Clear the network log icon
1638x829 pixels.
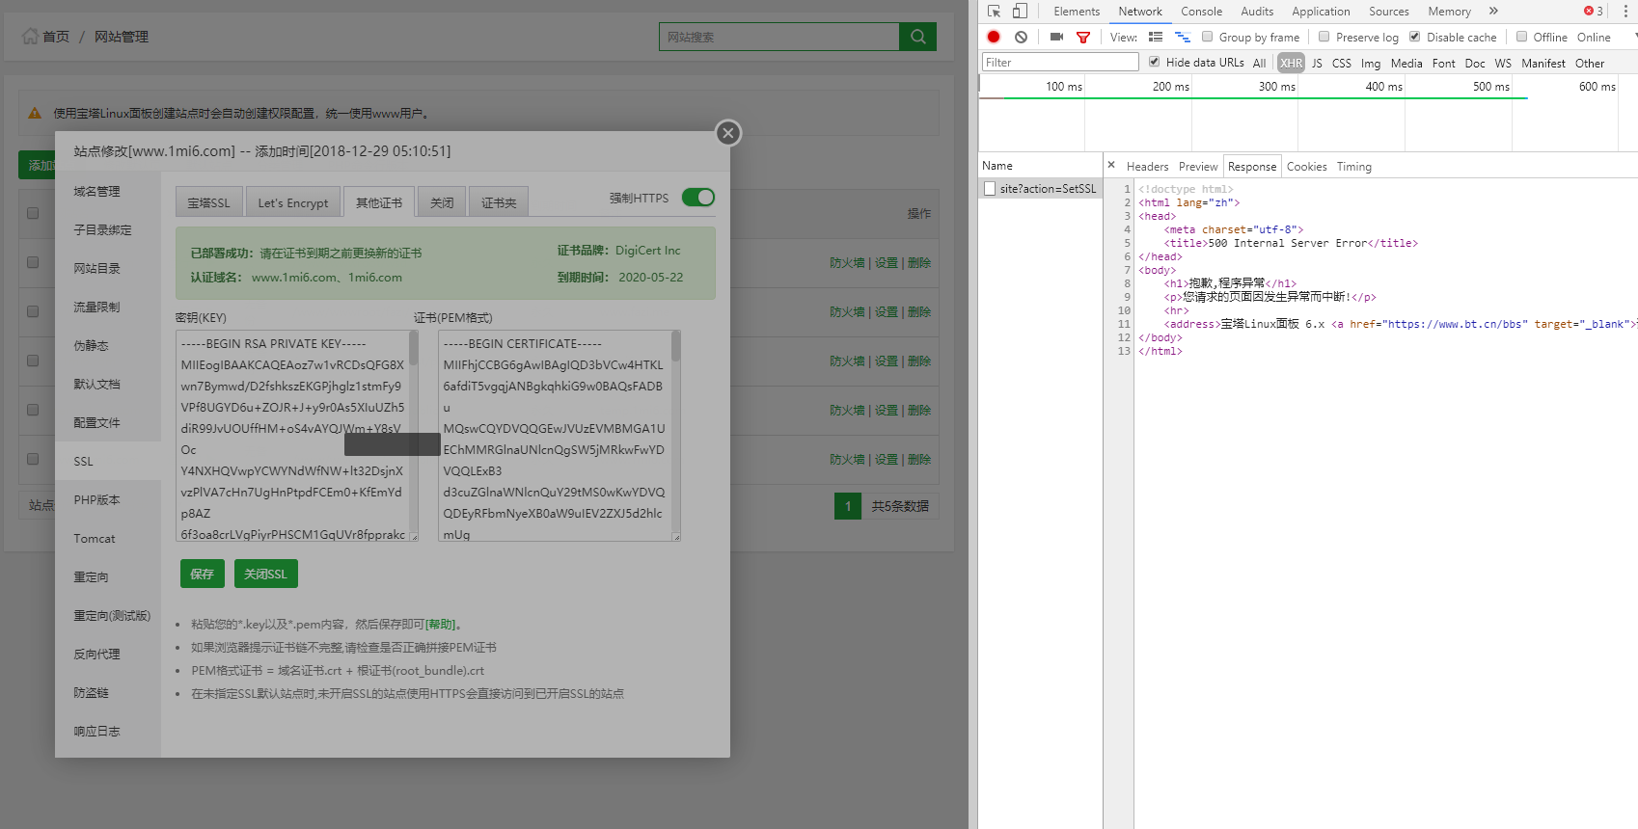1021,37
